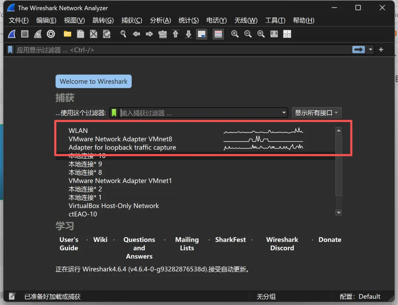Open the 视图(V) menu

(74, 20)
